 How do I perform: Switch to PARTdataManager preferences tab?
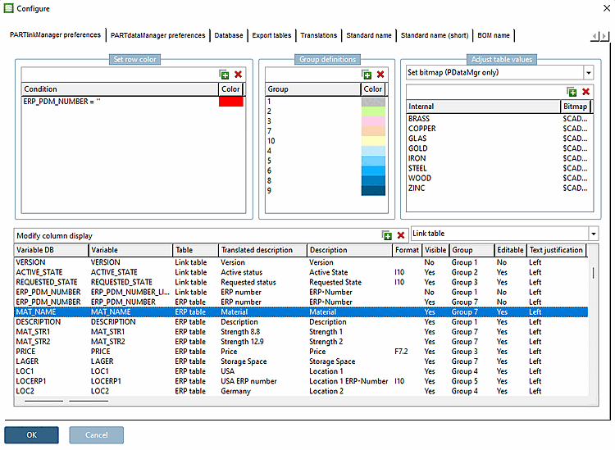[x=158, y=35]
